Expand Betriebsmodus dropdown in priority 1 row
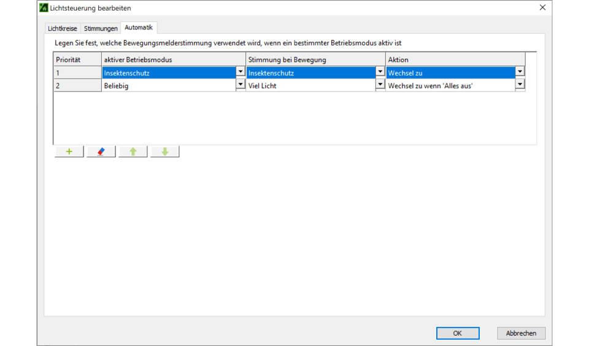 coord(241,72)
